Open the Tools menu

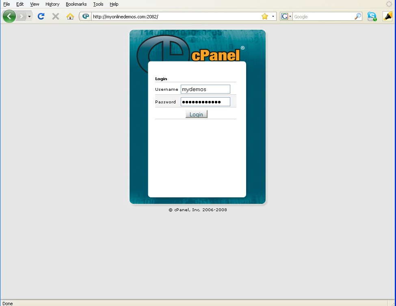click(x=98, y=4)
